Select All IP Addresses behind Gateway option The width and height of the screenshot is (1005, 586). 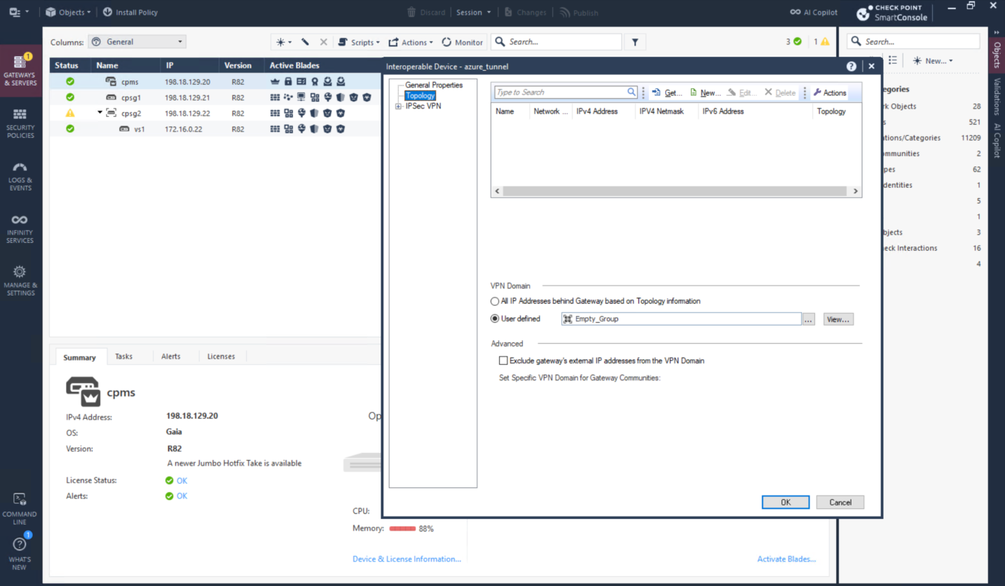click(x=495, y=301)
